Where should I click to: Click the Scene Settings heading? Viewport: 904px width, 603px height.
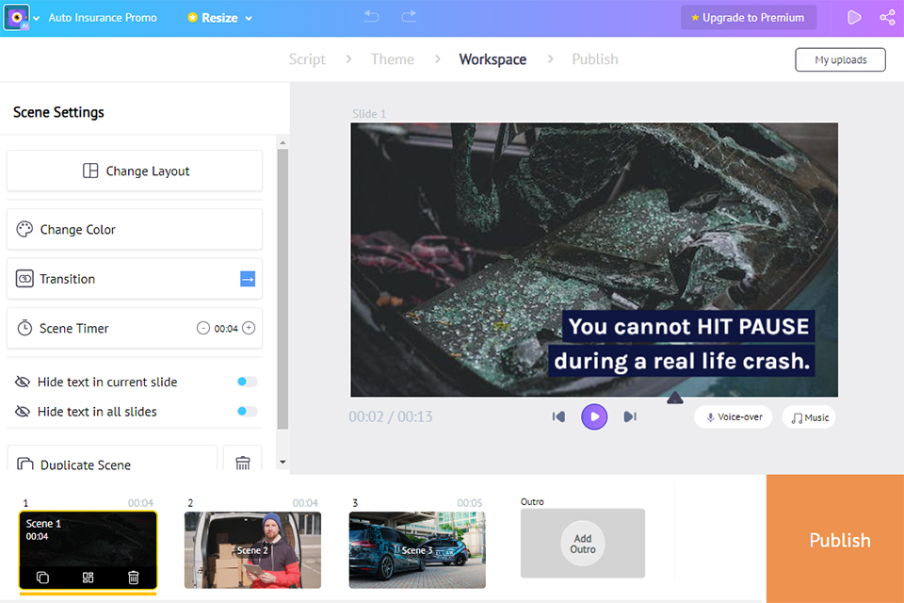pos(58,112)
